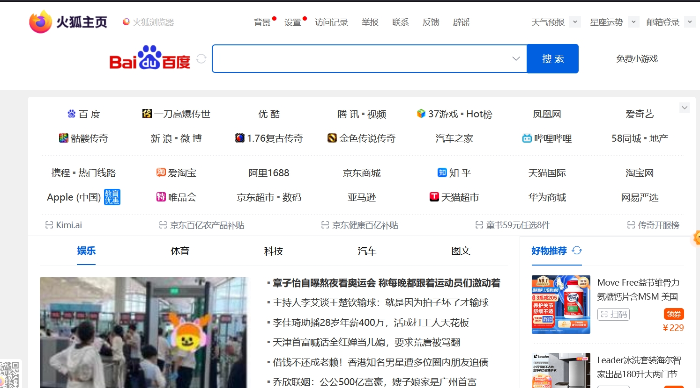The height and width of the screenshot is (388, 700).
Task: Click the 天猫超市 red icon
Action: [434, 197]
